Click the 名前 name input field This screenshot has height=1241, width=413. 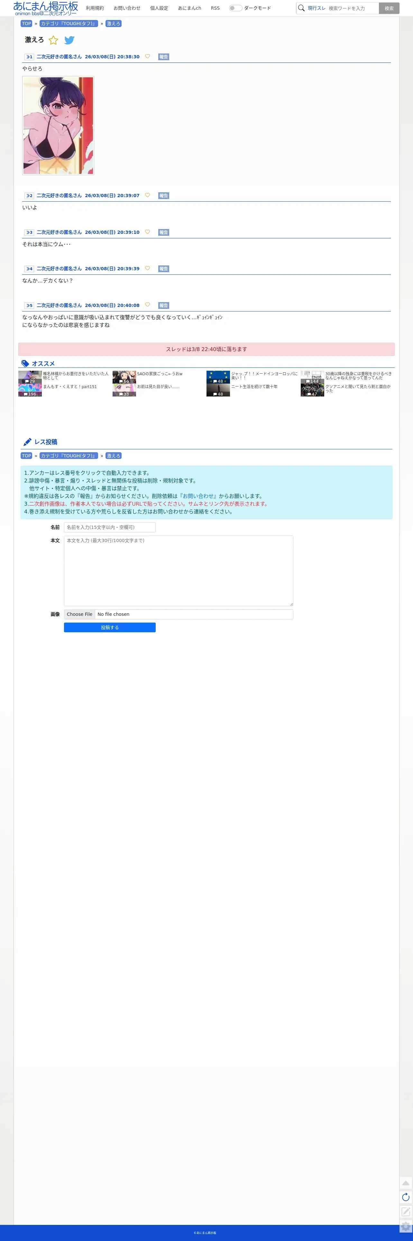point(110,527)
